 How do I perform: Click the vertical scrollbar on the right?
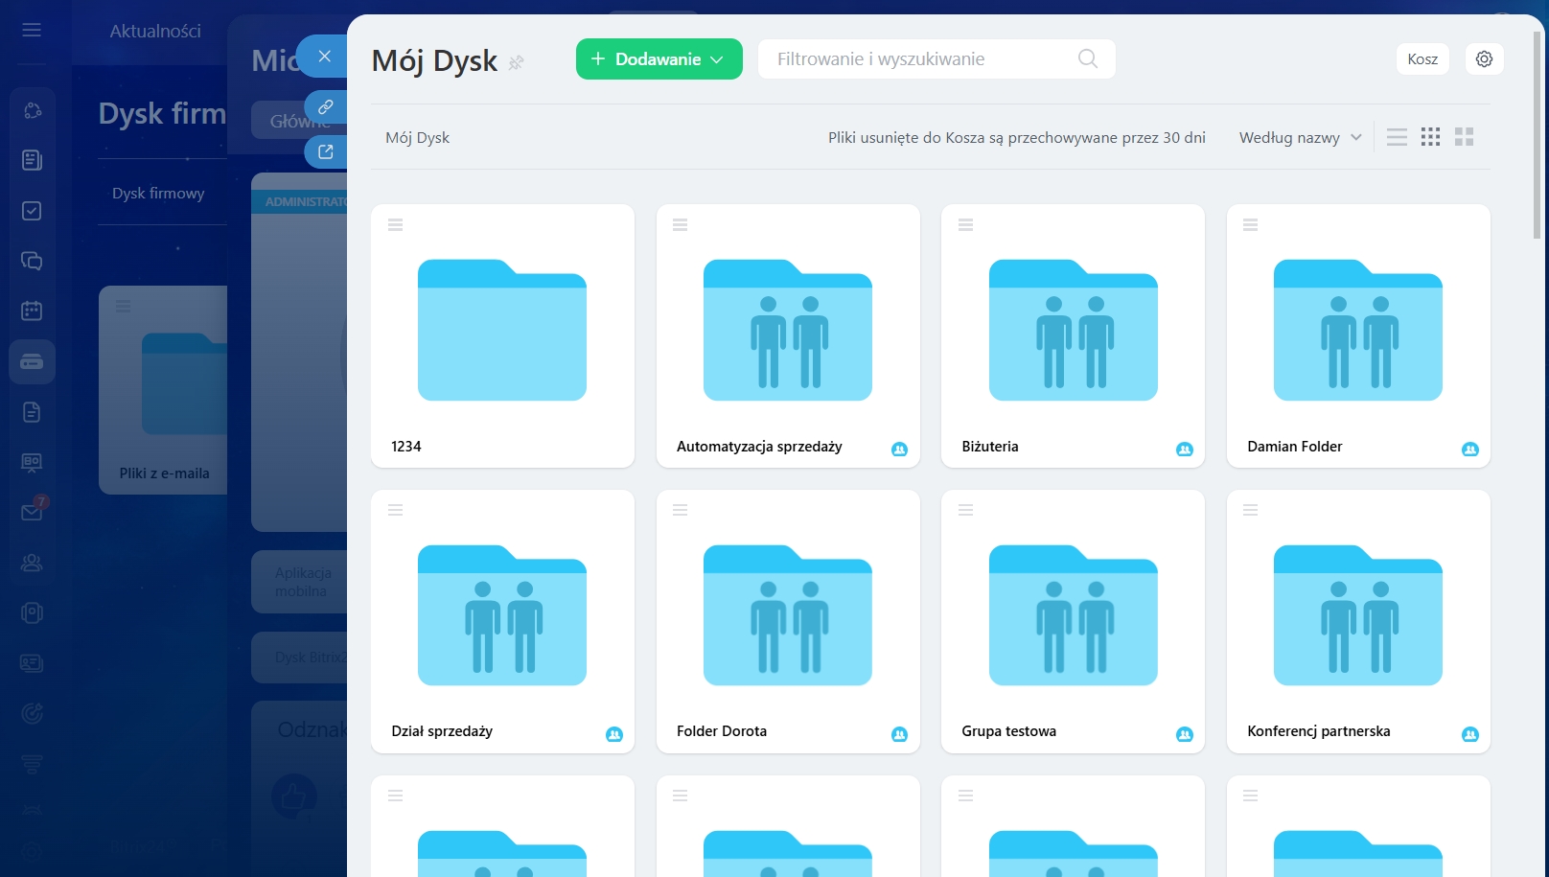tap(1537, 134)
